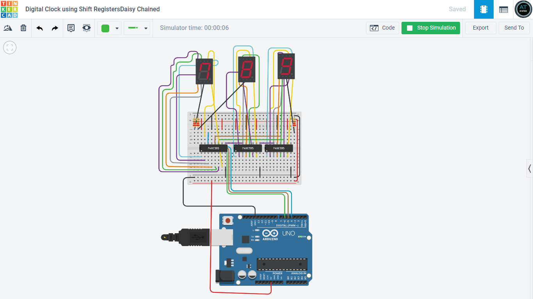Select the green color swatch
Screen dimensions: 533x299
(x=105, y=28)
